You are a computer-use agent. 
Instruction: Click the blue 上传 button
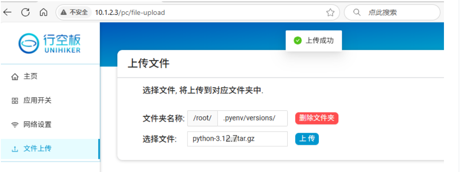(307, 139)
